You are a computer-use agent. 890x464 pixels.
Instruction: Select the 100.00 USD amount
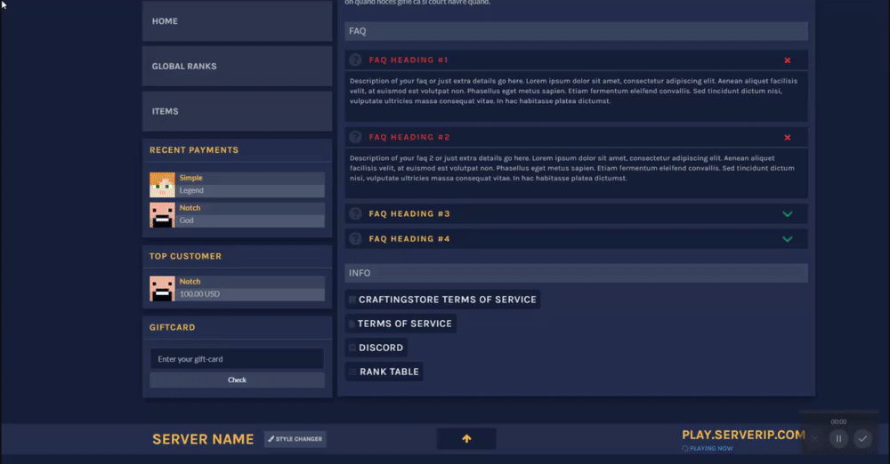point(199,294)
